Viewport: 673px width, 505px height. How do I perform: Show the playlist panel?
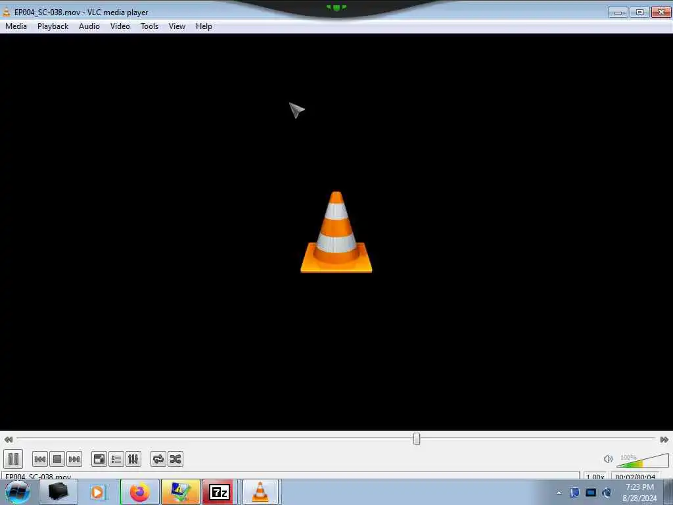116,459
